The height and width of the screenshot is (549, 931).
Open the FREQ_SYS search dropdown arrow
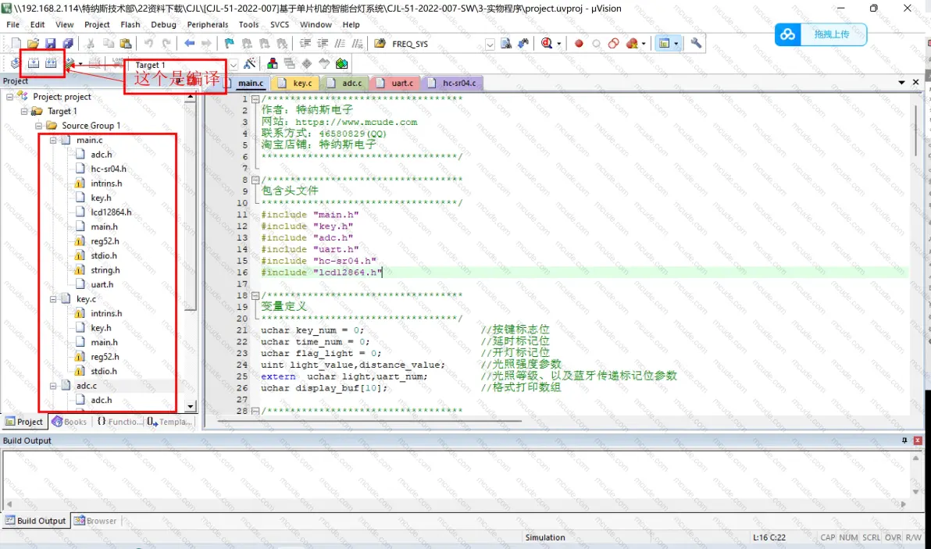pos(490,44)
